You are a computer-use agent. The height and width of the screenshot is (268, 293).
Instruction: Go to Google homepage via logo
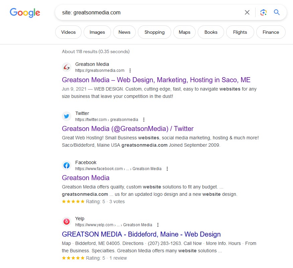[x=25, y=13]
